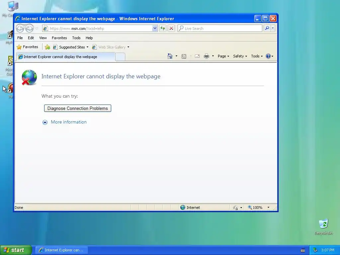Open the recent pages dropdown arrow
The image size is (340, 255).
(37, 29)
